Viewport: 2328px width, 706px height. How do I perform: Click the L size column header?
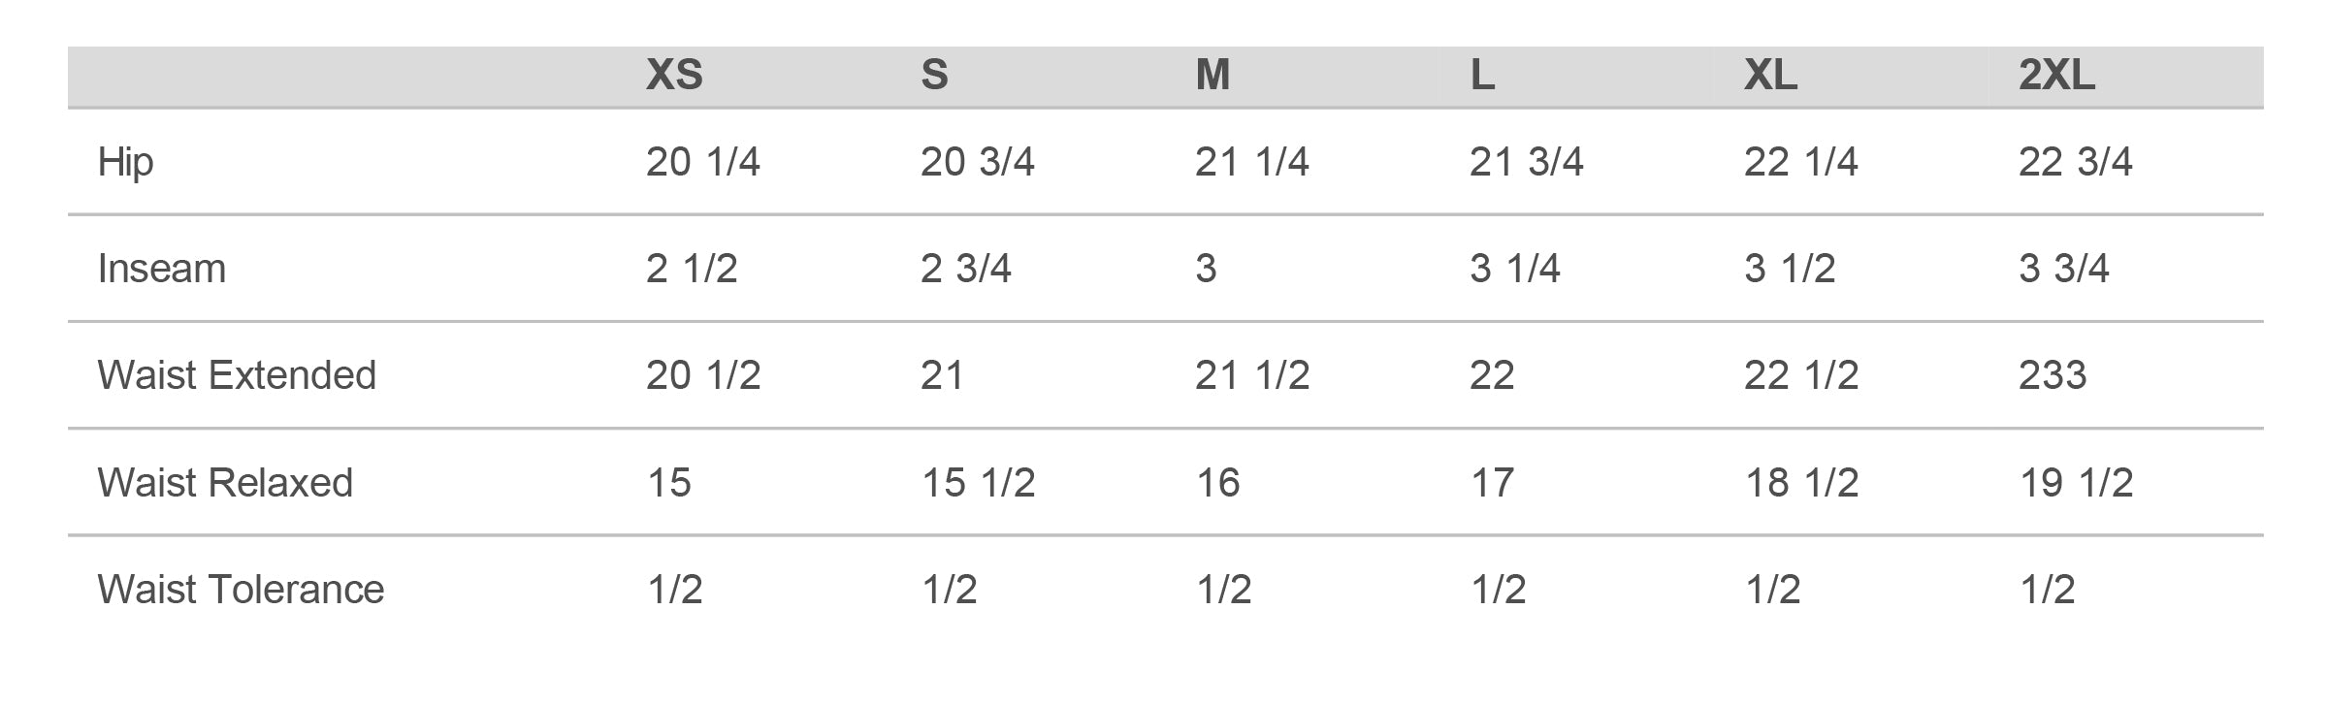1482,76
